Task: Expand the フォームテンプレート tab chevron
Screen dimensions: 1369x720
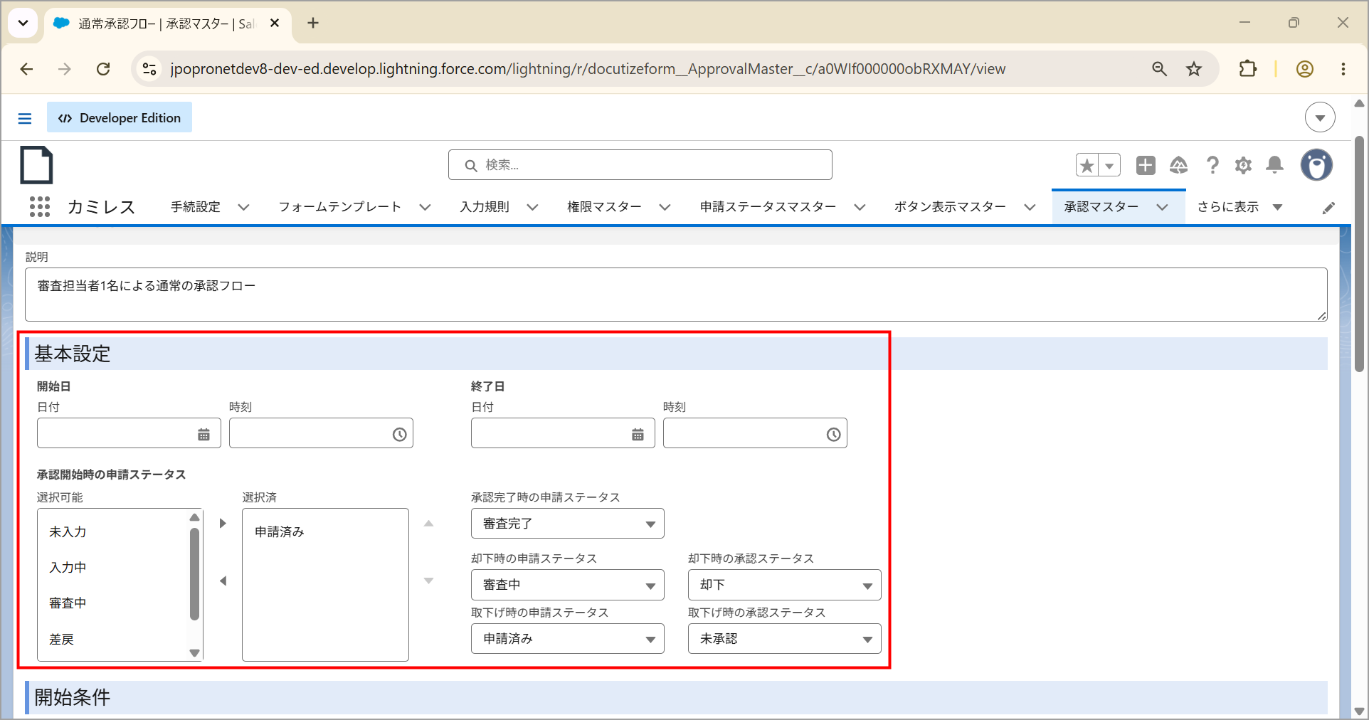Action: [x=425, y=207]
